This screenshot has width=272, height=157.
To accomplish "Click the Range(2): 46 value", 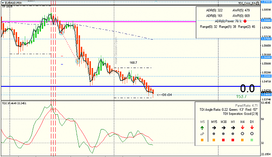I will click(246, 27).
